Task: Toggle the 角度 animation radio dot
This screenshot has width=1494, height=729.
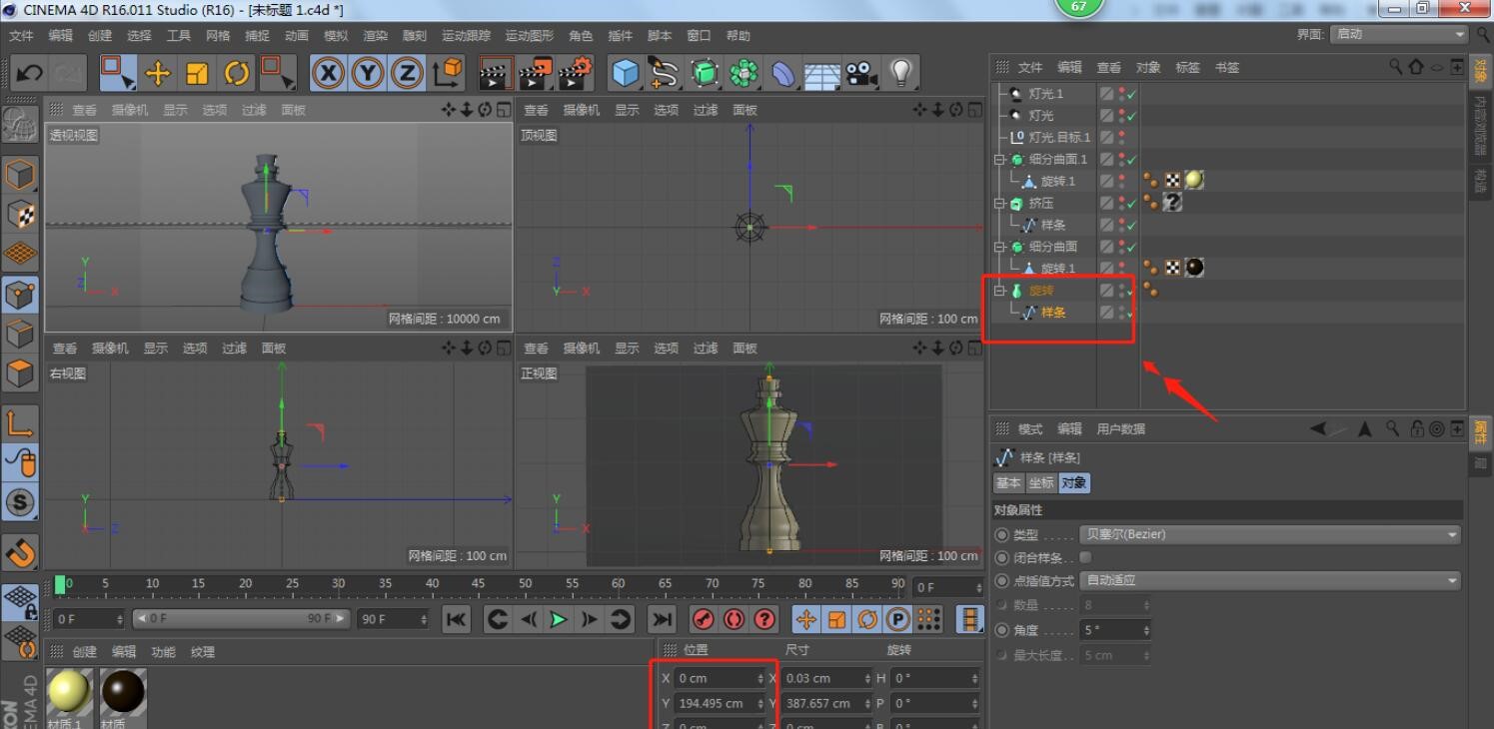Action: coord(1001,630)
